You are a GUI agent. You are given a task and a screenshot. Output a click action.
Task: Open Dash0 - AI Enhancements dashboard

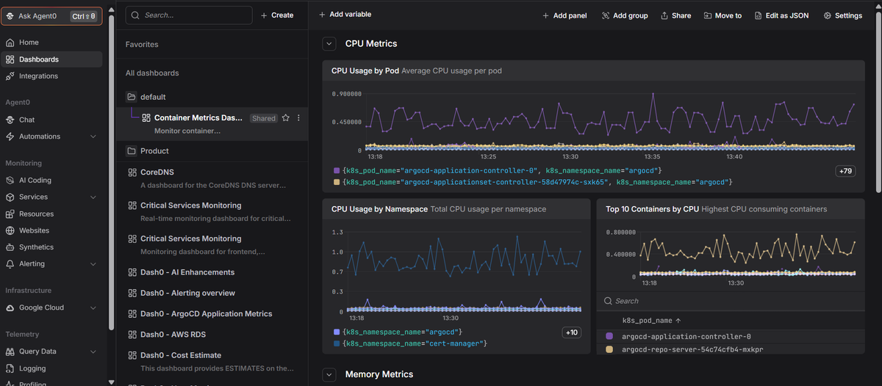212,272
